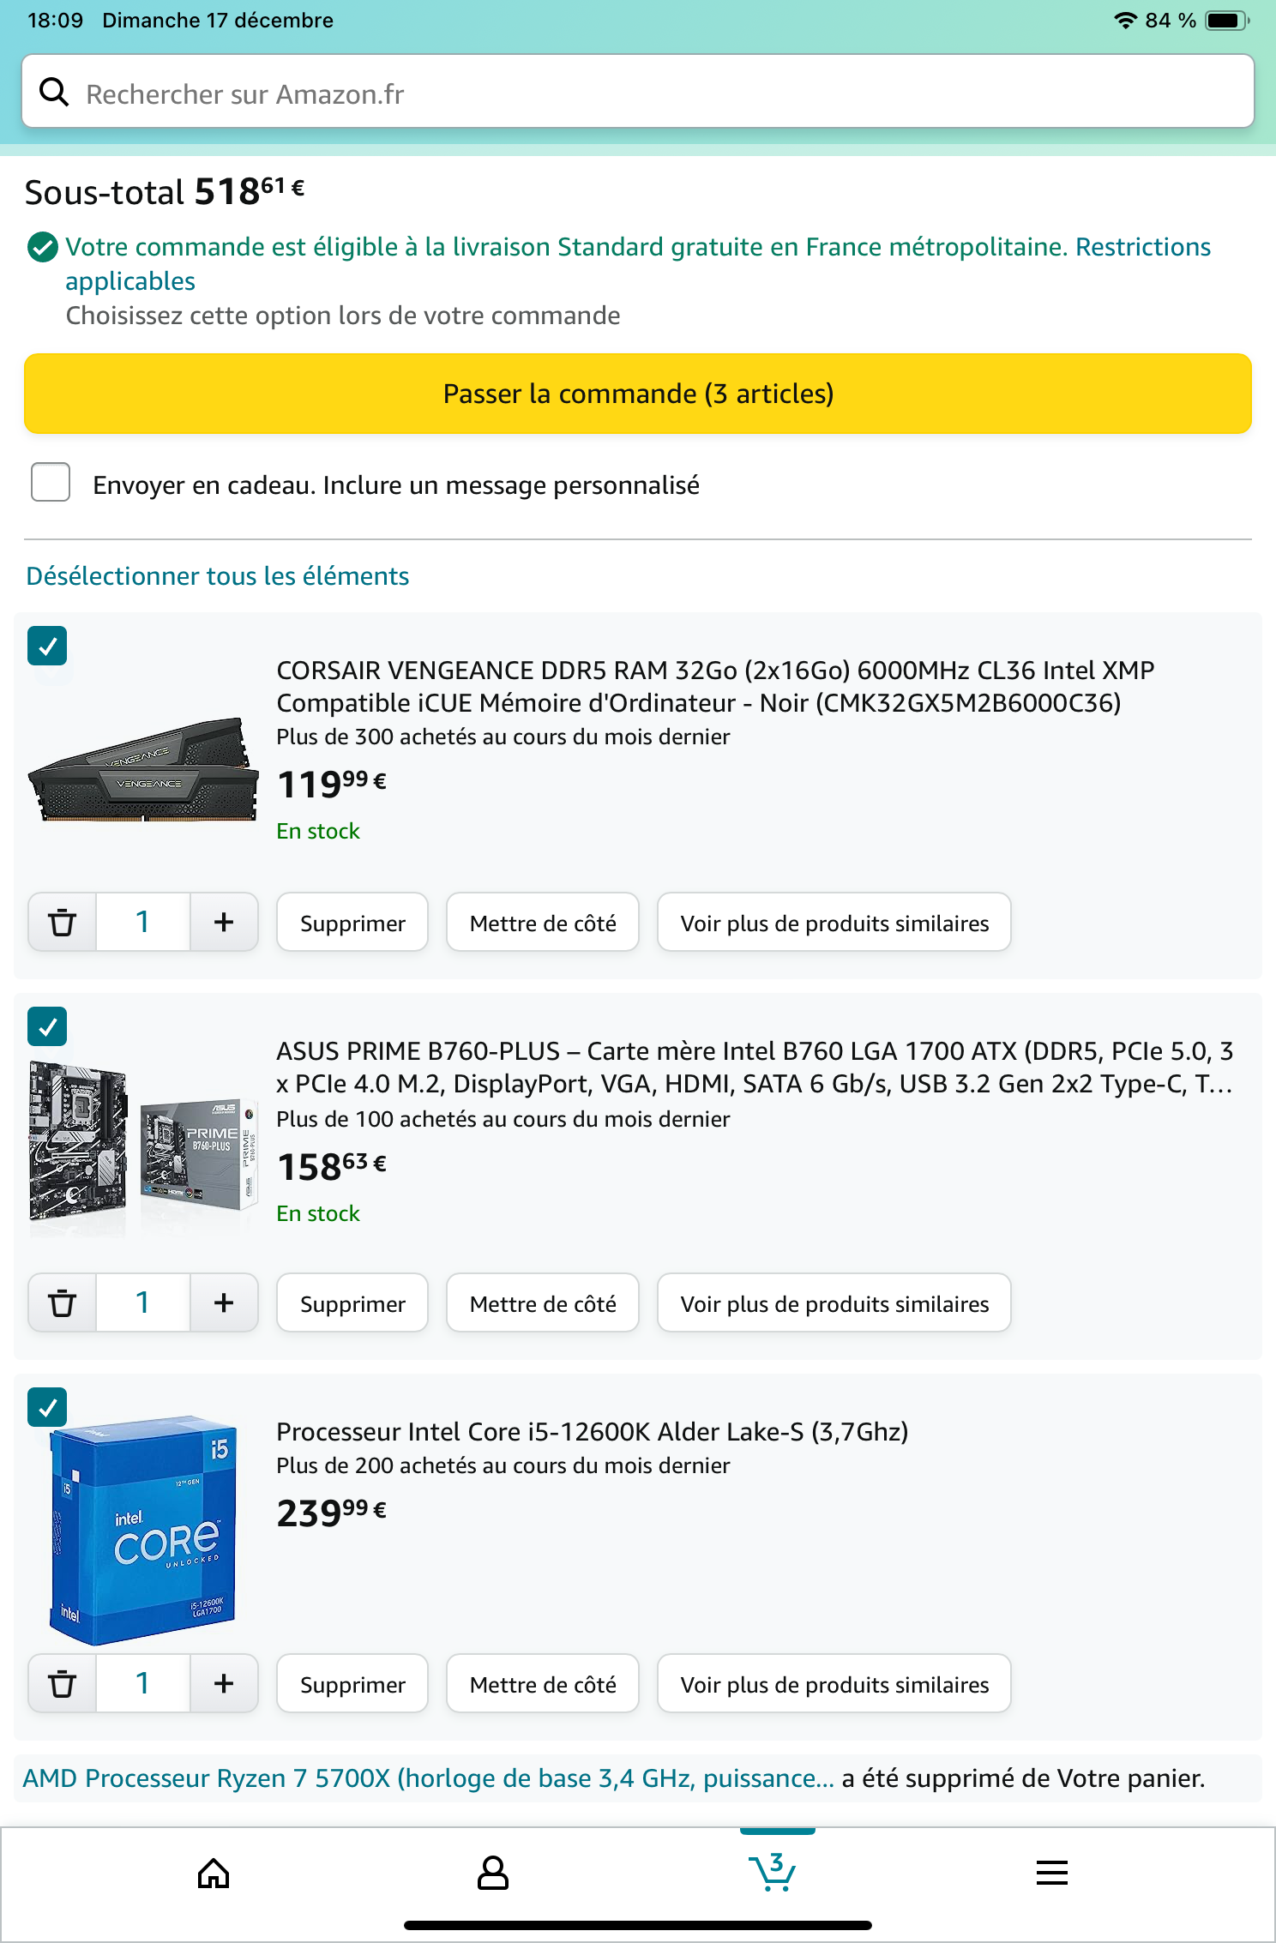
Task: Tap trash icon for Intel Core i5-12600K
Action: coord(62,1684)
